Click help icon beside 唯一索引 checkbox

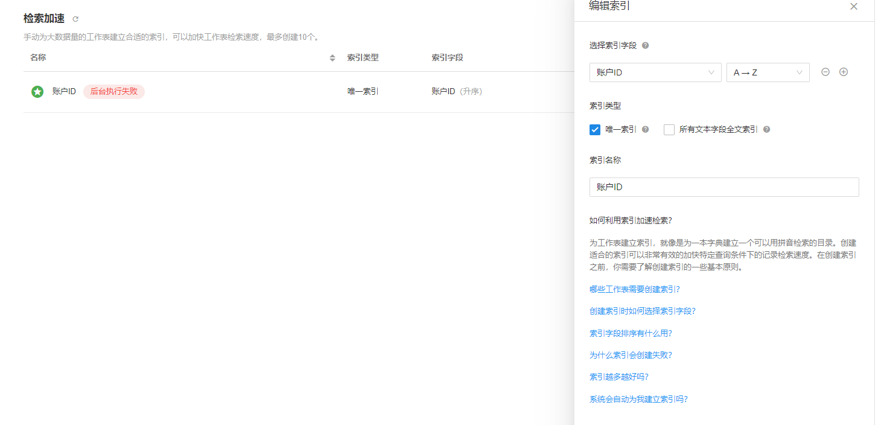coord(645,129)
